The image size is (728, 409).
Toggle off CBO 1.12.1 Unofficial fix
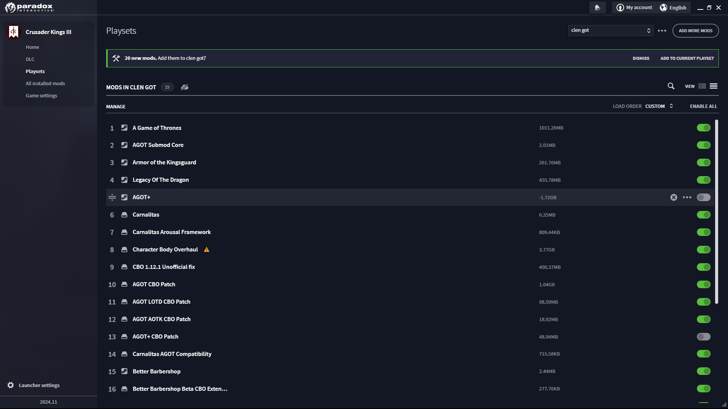tap(704, 267)
